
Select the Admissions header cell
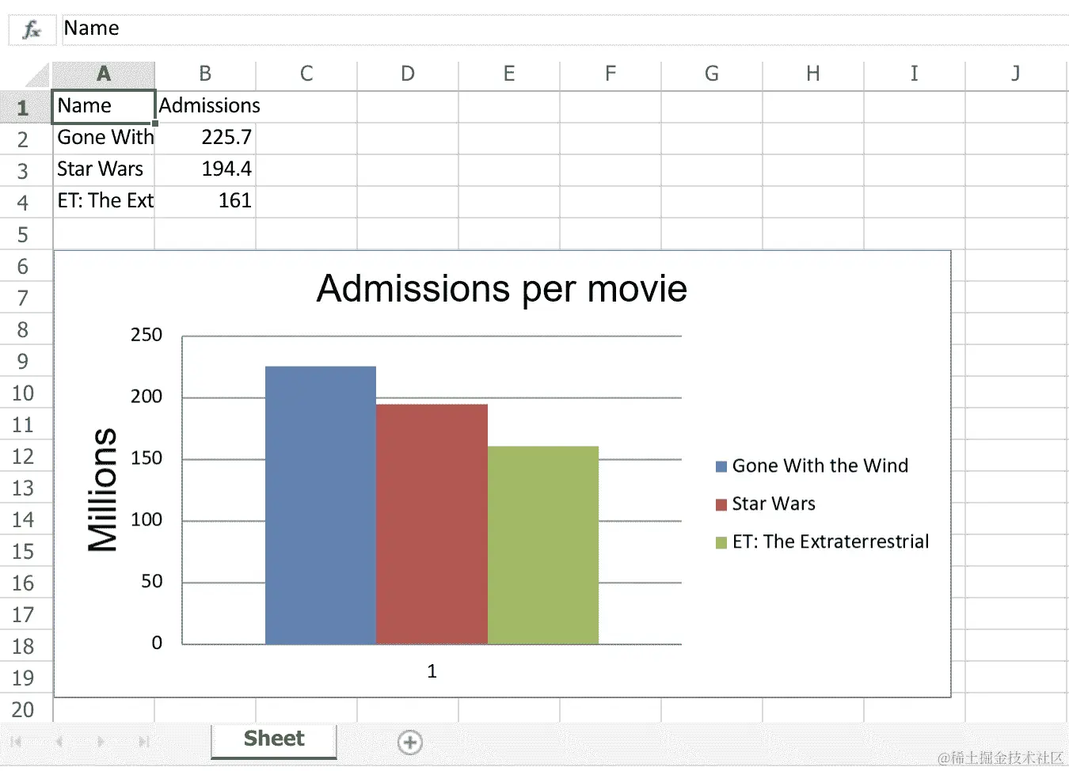(x=209, y=106)
